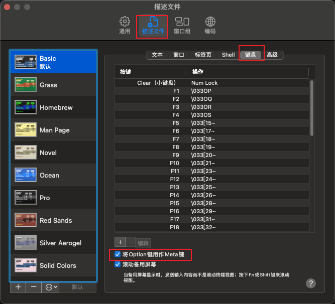The image size is (335, 304).
Task: Toggle 滚动备用屏幕 checkbox
Action: (118, 264)
